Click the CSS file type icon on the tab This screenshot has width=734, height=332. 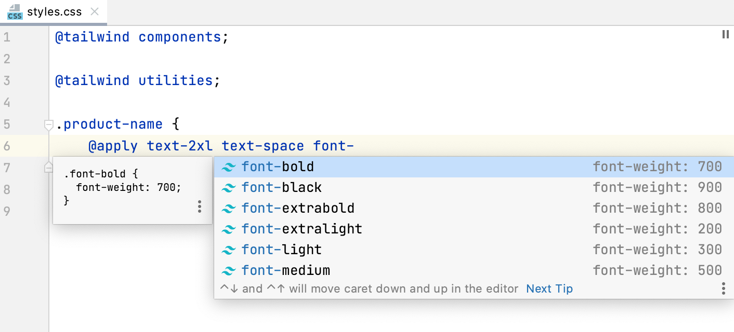point(15,11)
